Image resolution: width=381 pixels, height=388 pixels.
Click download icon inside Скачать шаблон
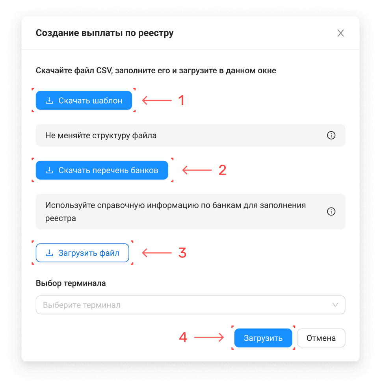tap(49, 100)
